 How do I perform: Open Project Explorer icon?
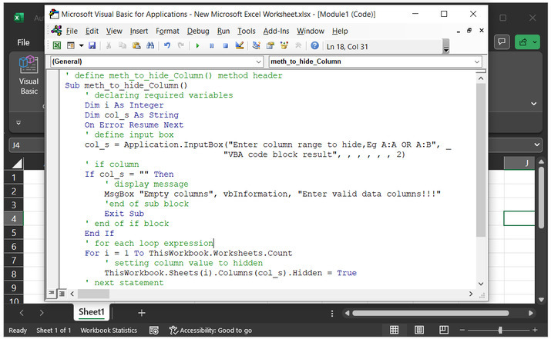click(256, 45)
